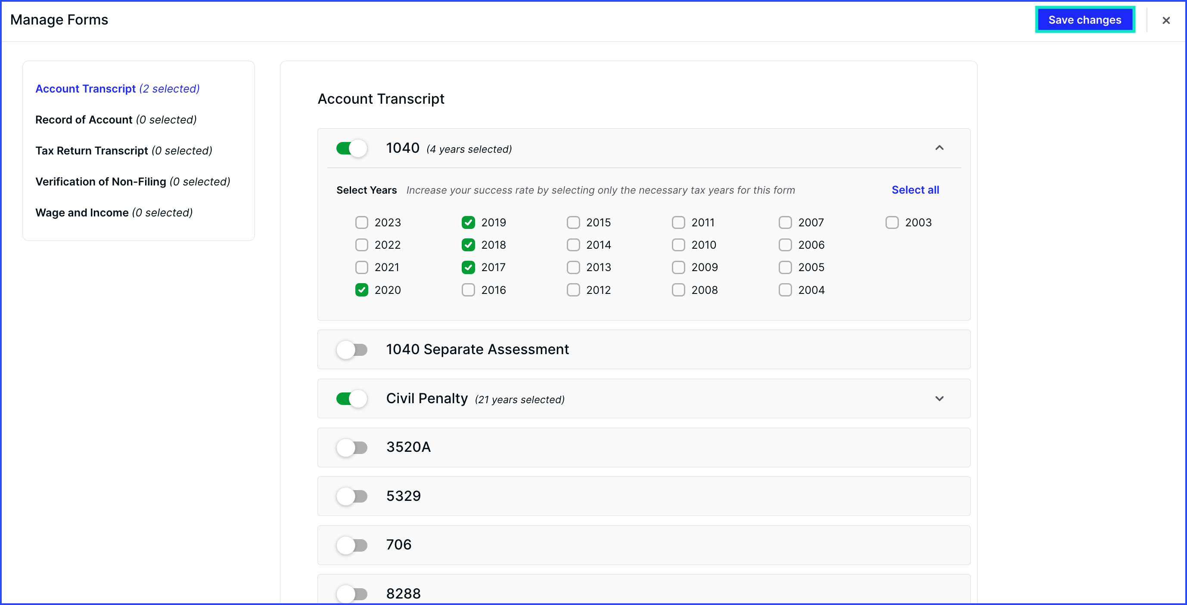1187x605 pixels.
Task: Check the 2015 year checkbox
Action: pos(573,222)
